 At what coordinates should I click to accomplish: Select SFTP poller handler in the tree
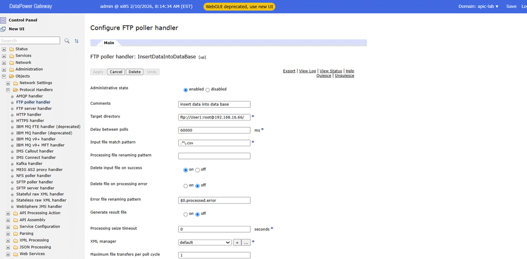point(35,182)
